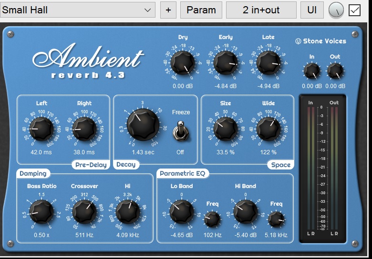Open the Param menu button
This screenshot has width=372, height=259.
(x=201, y=10)
